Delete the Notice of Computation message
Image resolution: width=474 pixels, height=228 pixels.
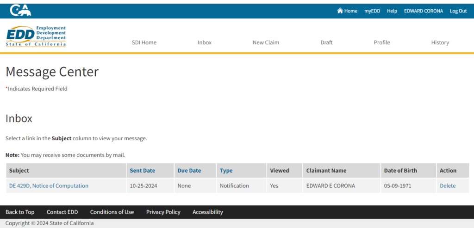click(447, 186)
